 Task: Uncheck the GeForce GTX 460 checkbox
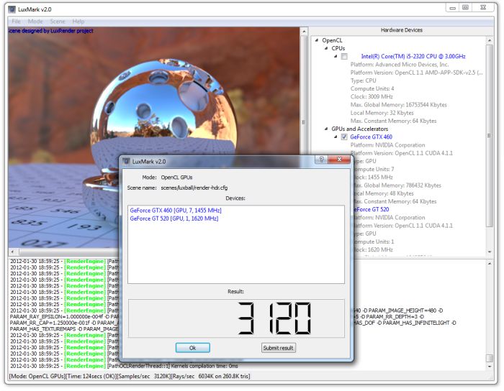pos(344,137)
